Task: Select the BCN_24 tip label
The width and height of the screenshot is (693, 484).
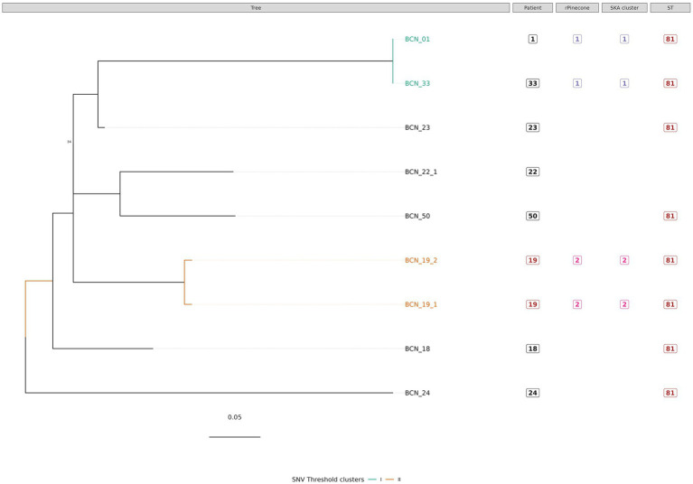Action: pyautogui.click(x=417, y=393)
